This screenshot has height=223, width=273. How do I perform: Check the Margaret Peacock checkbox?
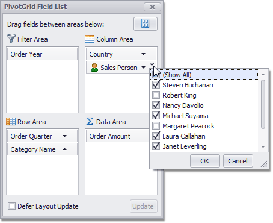(156, 126)
